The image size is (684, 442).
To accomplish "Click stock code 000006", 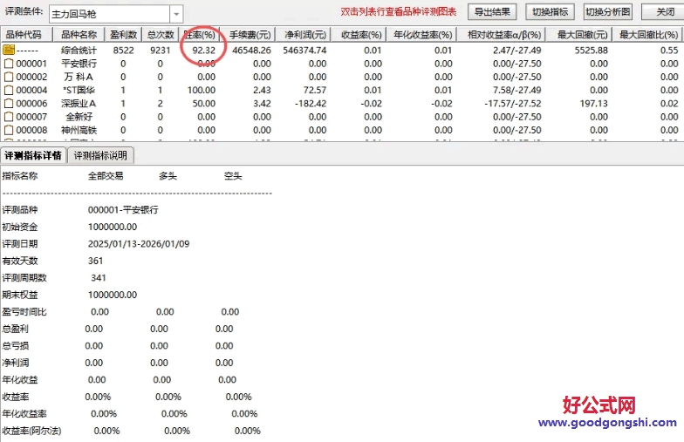I will [x=31, y=104].
